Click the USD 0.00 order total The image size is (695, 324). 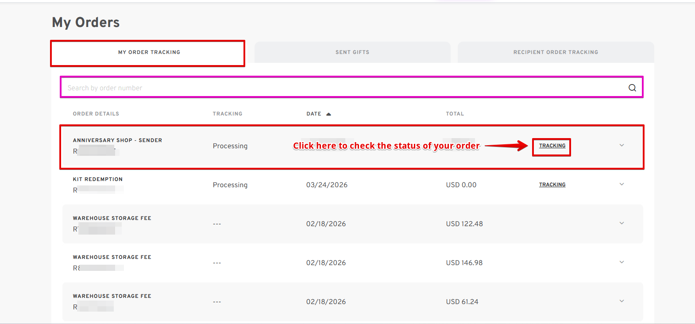point(461,185)
